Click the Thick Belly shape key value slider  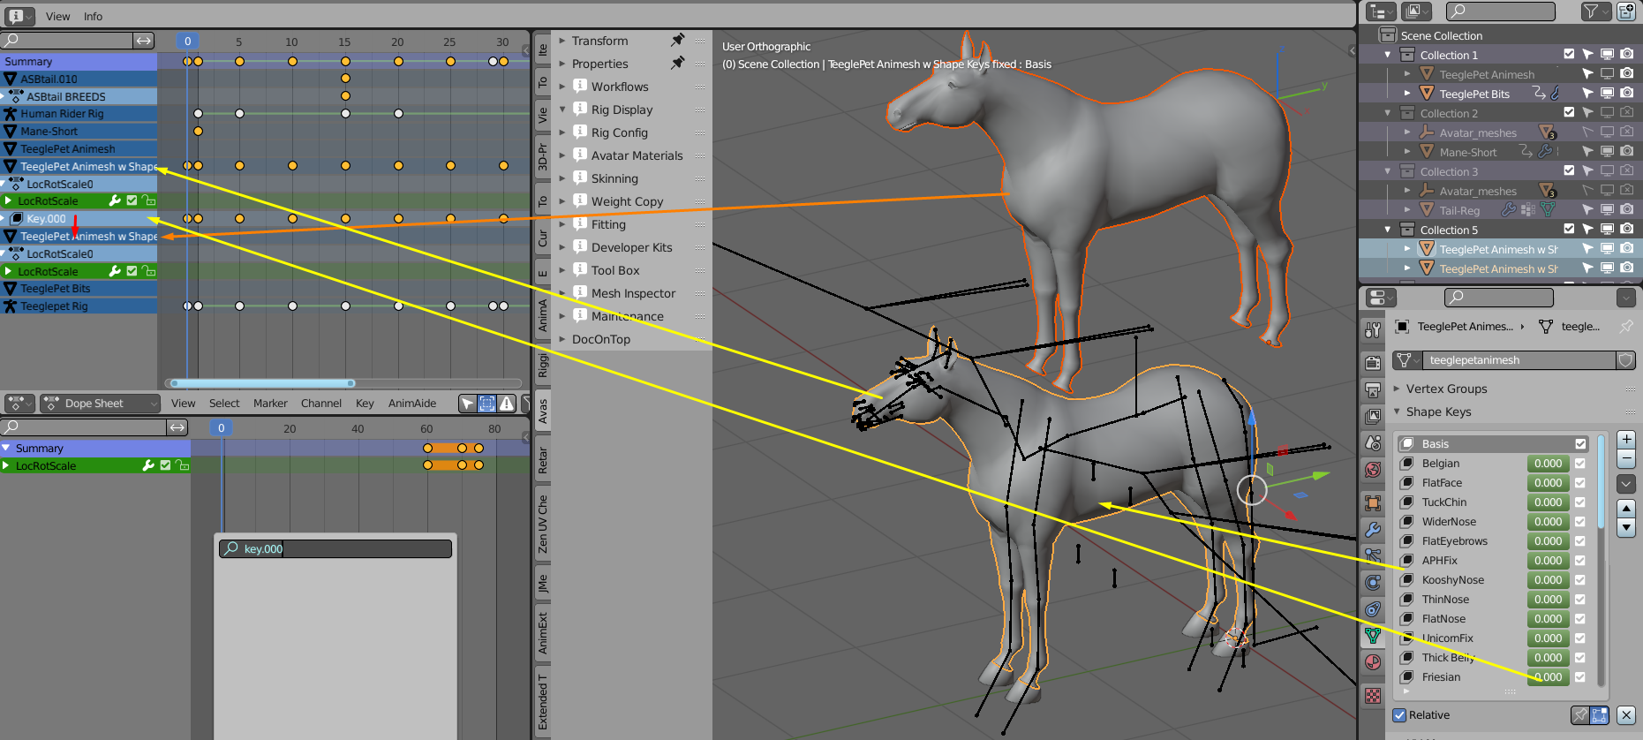(x=1549, y=658)
